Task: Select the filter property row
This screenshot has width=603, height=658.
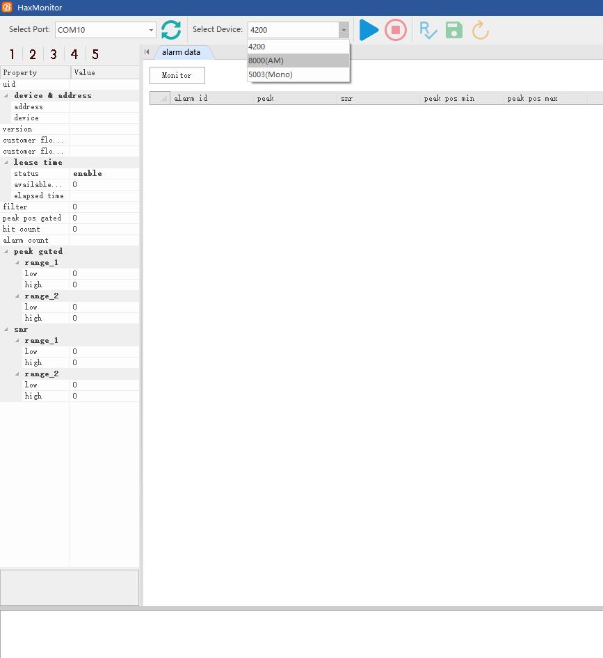Action: pos(70,207)
